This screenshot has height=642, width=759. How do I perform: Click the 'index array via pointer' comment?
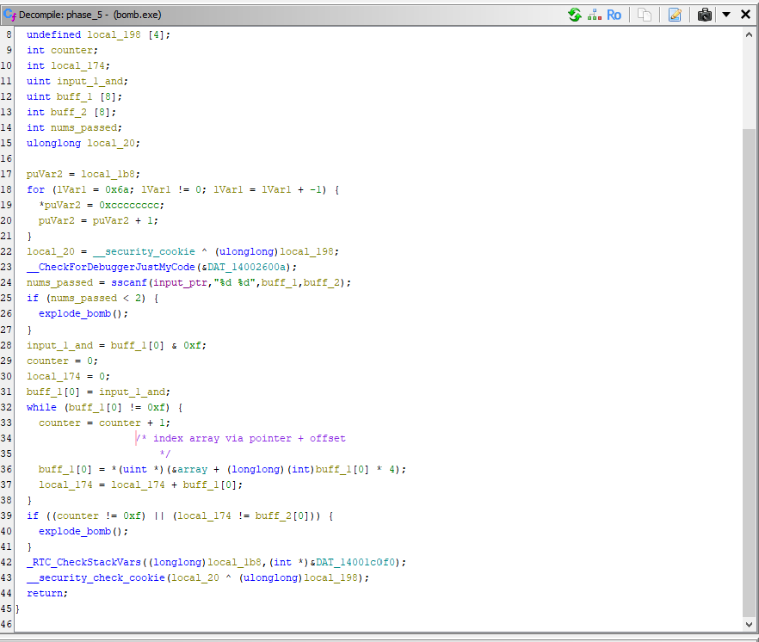click(x=249, y=438)
